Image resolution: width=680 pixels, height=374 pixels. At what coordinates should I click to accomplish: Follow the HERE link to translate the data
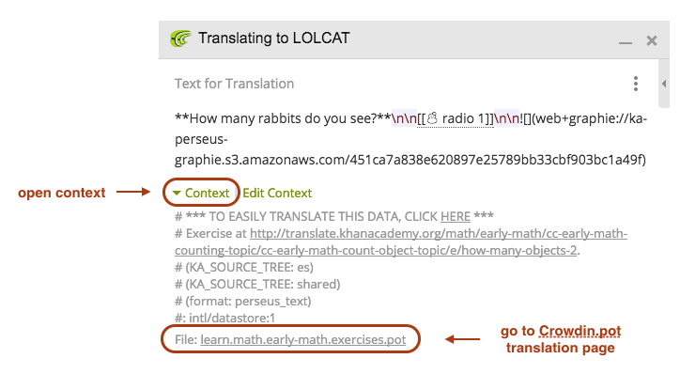pyautogui.click(x=456, y=216)
